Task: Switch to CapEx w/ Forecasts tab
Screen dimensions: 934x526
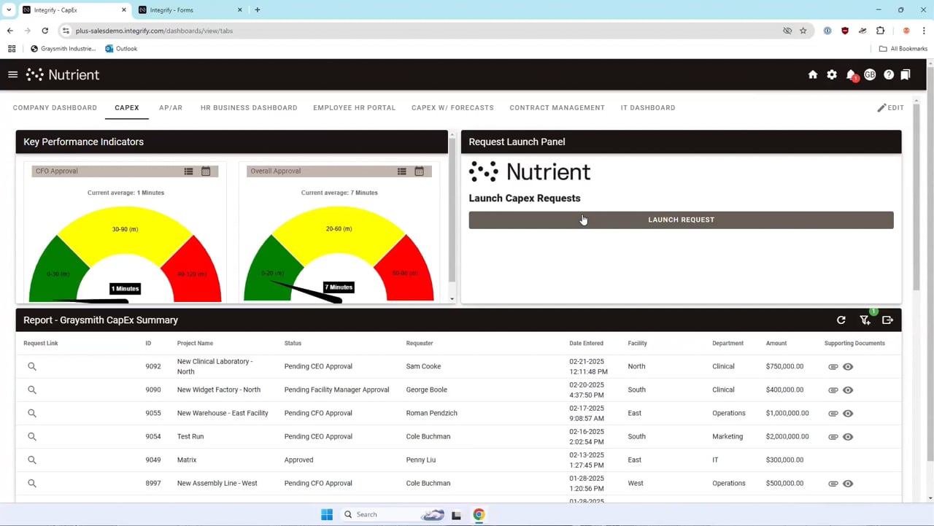Action: tap(452, 107)
